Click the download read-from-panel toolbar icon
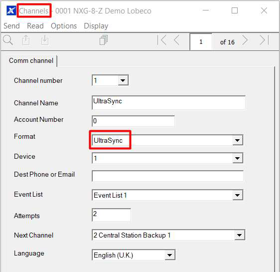Viewport: 280px width, 272px height. 44,40
